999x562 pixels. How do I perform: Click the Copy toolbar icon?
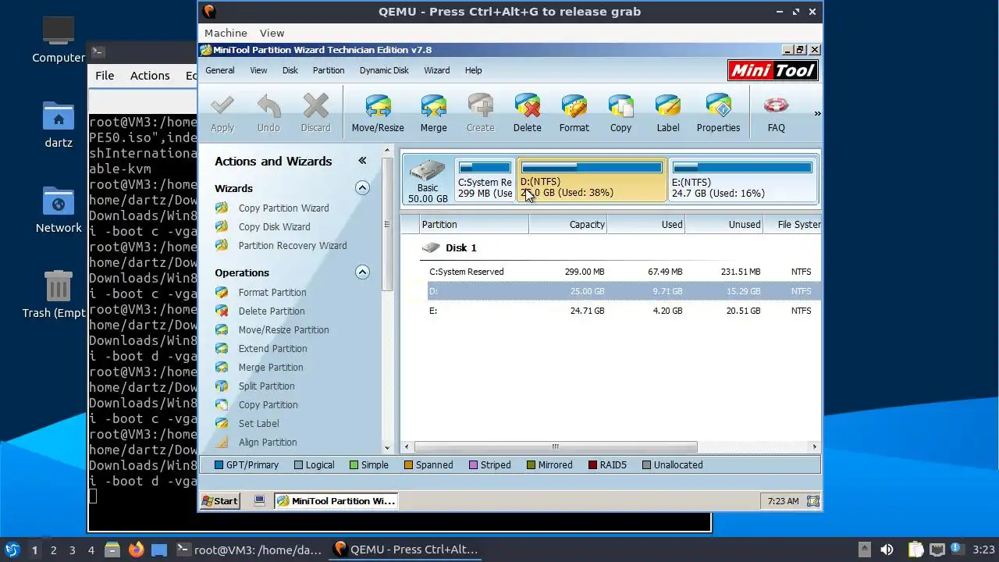coord(620,105)
